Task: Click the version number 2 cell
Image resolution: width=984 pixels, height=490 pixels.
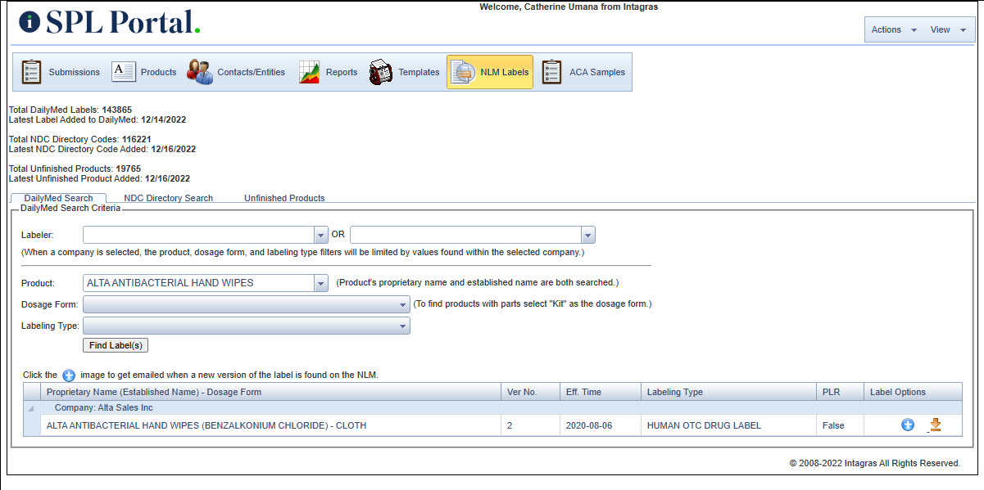Action: click(x=530, y=425)
